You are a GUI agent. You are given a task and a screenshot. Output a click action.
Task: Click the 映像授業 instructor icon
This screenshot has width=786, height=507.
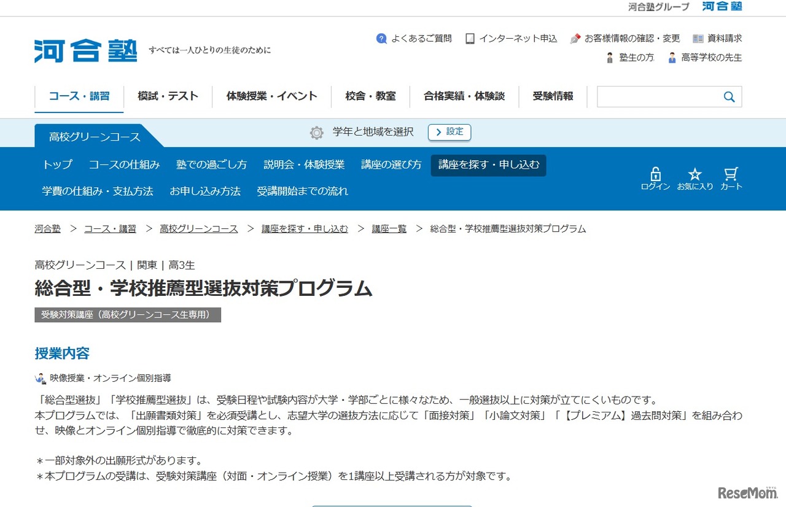[41, 378]
